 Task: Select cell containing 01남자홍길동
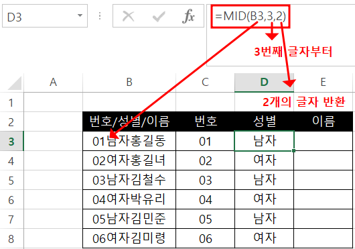[129, 141]
